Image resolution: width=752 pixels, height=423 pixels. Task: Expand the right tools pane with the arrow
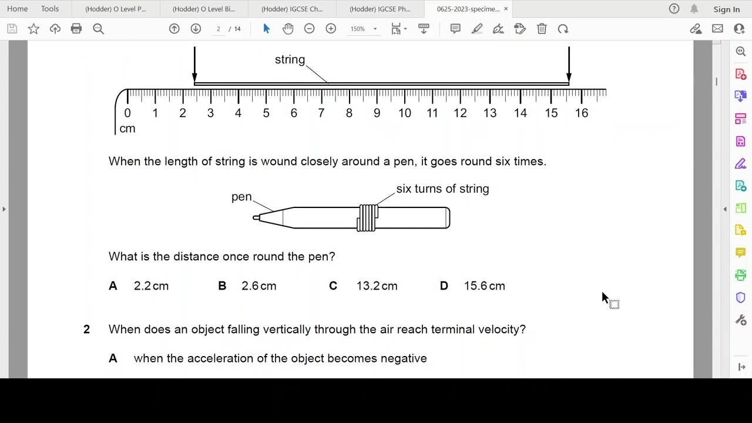(x=741, y=367)
